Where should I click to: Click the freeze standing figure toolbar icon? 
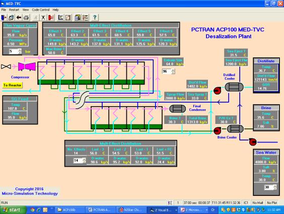[43, 18]
